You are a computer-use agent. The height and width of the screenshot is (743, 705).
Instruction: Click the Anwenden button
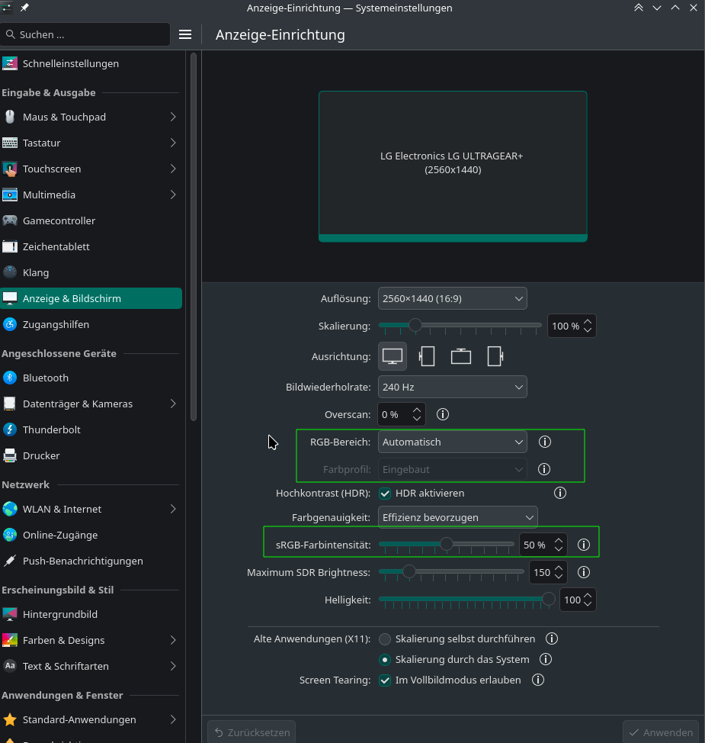[661, 732]
